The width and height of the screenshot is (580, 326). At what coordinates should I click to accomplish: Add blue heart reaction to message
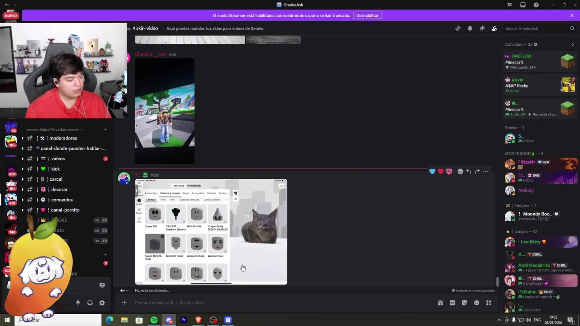pyautogui.click(x=432, y=171)
